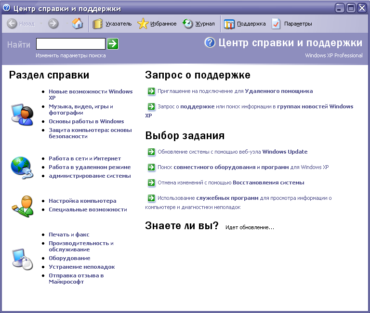Open the Журнал toolbar label
Screen dimensions: 370x313
205,24
